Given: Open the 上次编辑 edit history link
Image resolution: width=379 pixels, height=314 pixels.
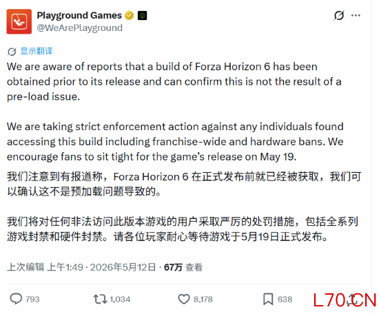Looking at the screenshot, I should tap(25, 267).
